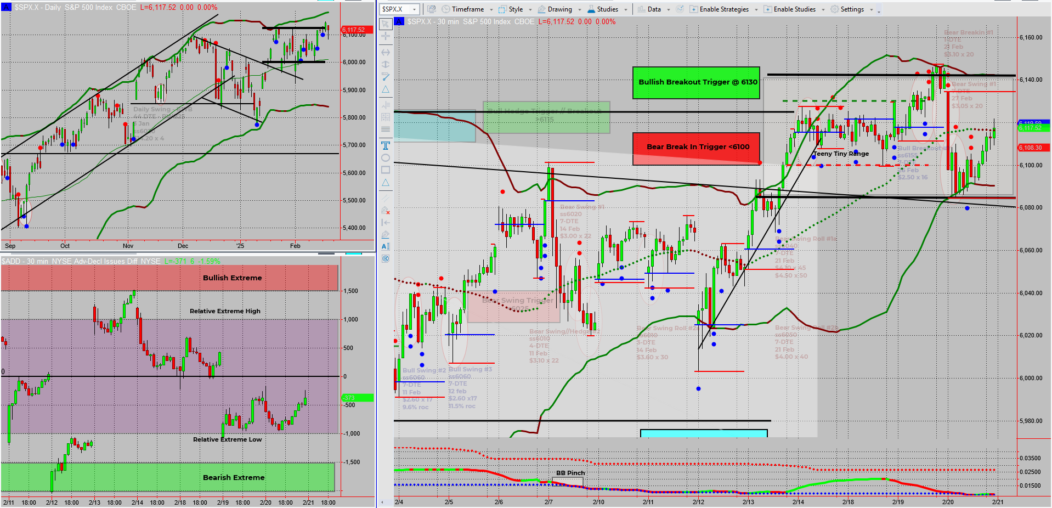Expand the Timeframe dropdown arrow

[491, 10]
